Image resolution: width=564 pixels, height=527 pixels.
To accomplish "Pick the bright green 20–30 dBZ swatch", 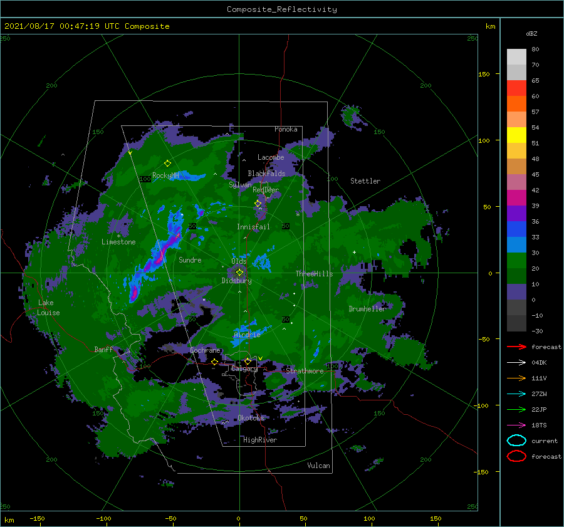I will click(x=516, y=260).
